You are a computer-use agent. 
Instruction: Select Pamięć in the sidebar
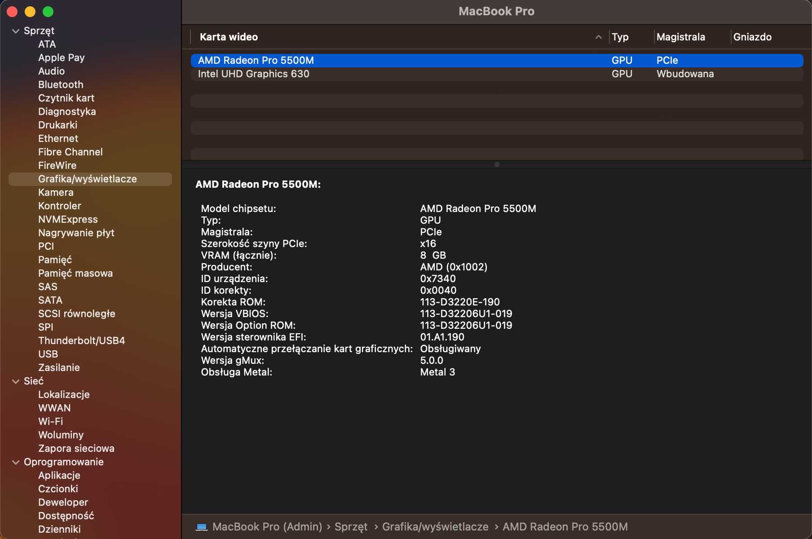[55, 260]
